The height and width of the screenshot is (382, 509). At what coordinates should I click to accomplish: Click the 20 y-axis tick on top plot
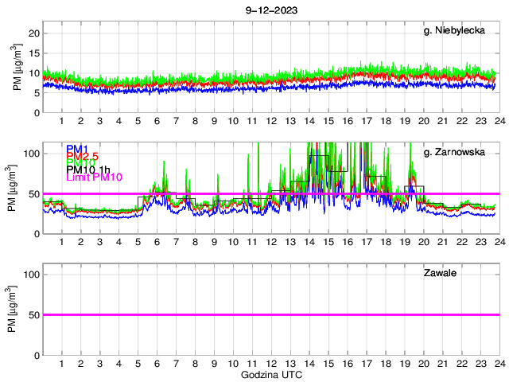(x=34, y=33)
